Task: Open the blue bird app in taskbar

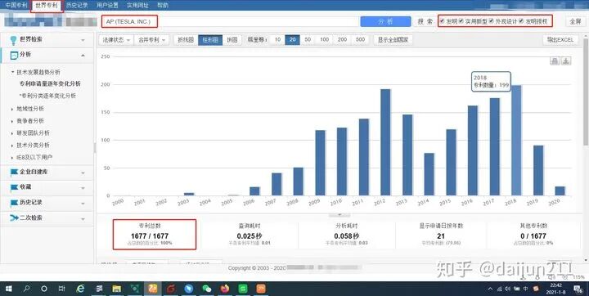Action: point(189,289)
